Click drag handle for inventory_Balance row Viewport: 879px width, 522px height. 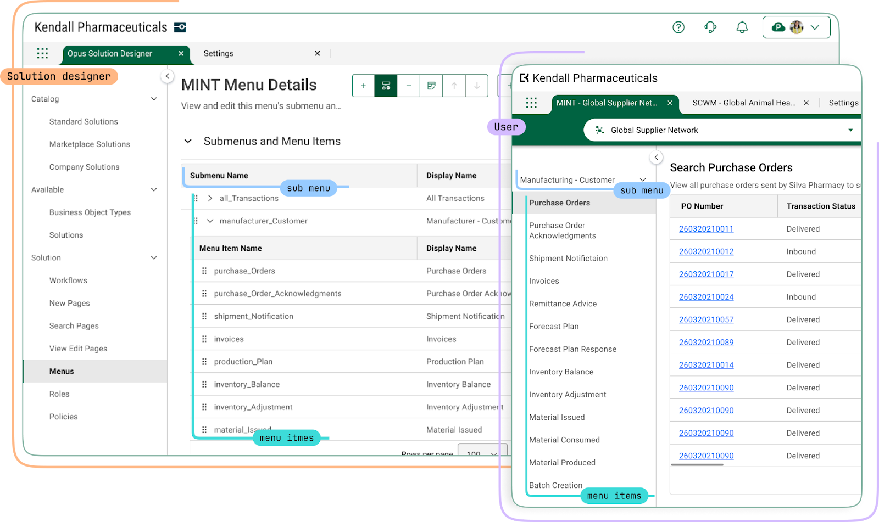point(204,385)
